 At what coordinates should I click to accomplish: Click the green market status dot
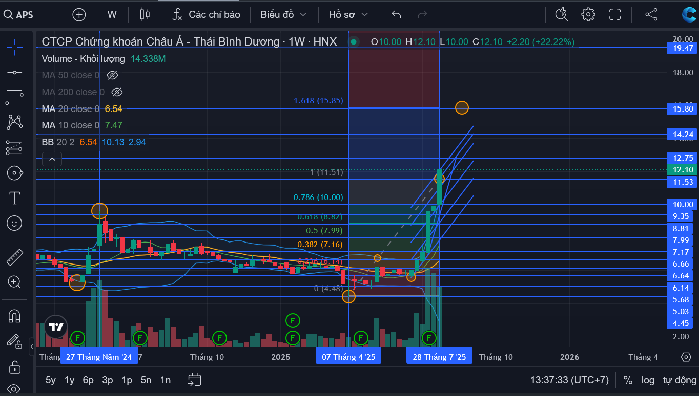point(354,42)
